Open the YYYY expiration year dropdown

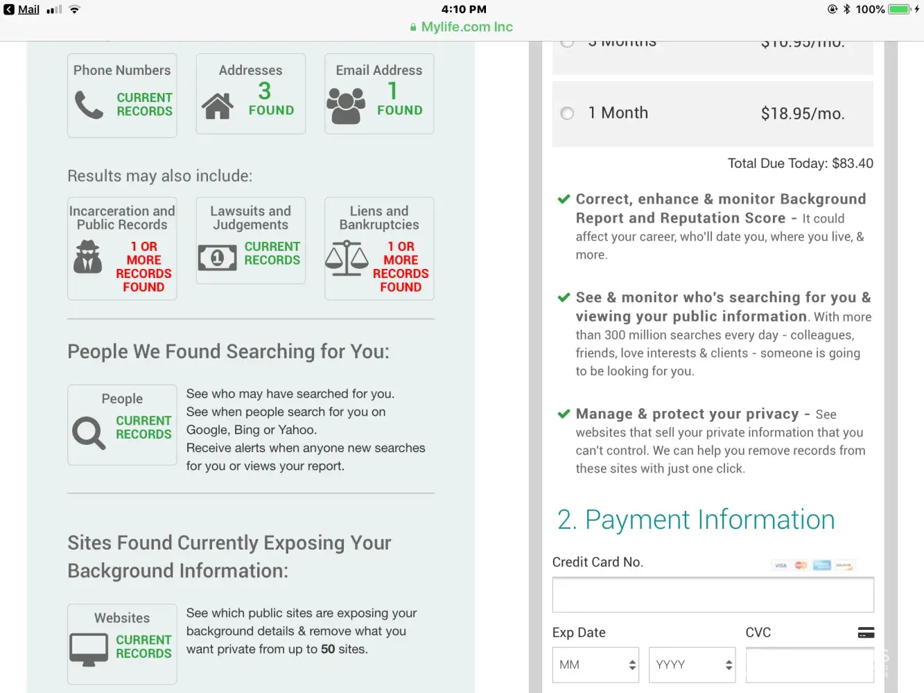pos(692,665)
